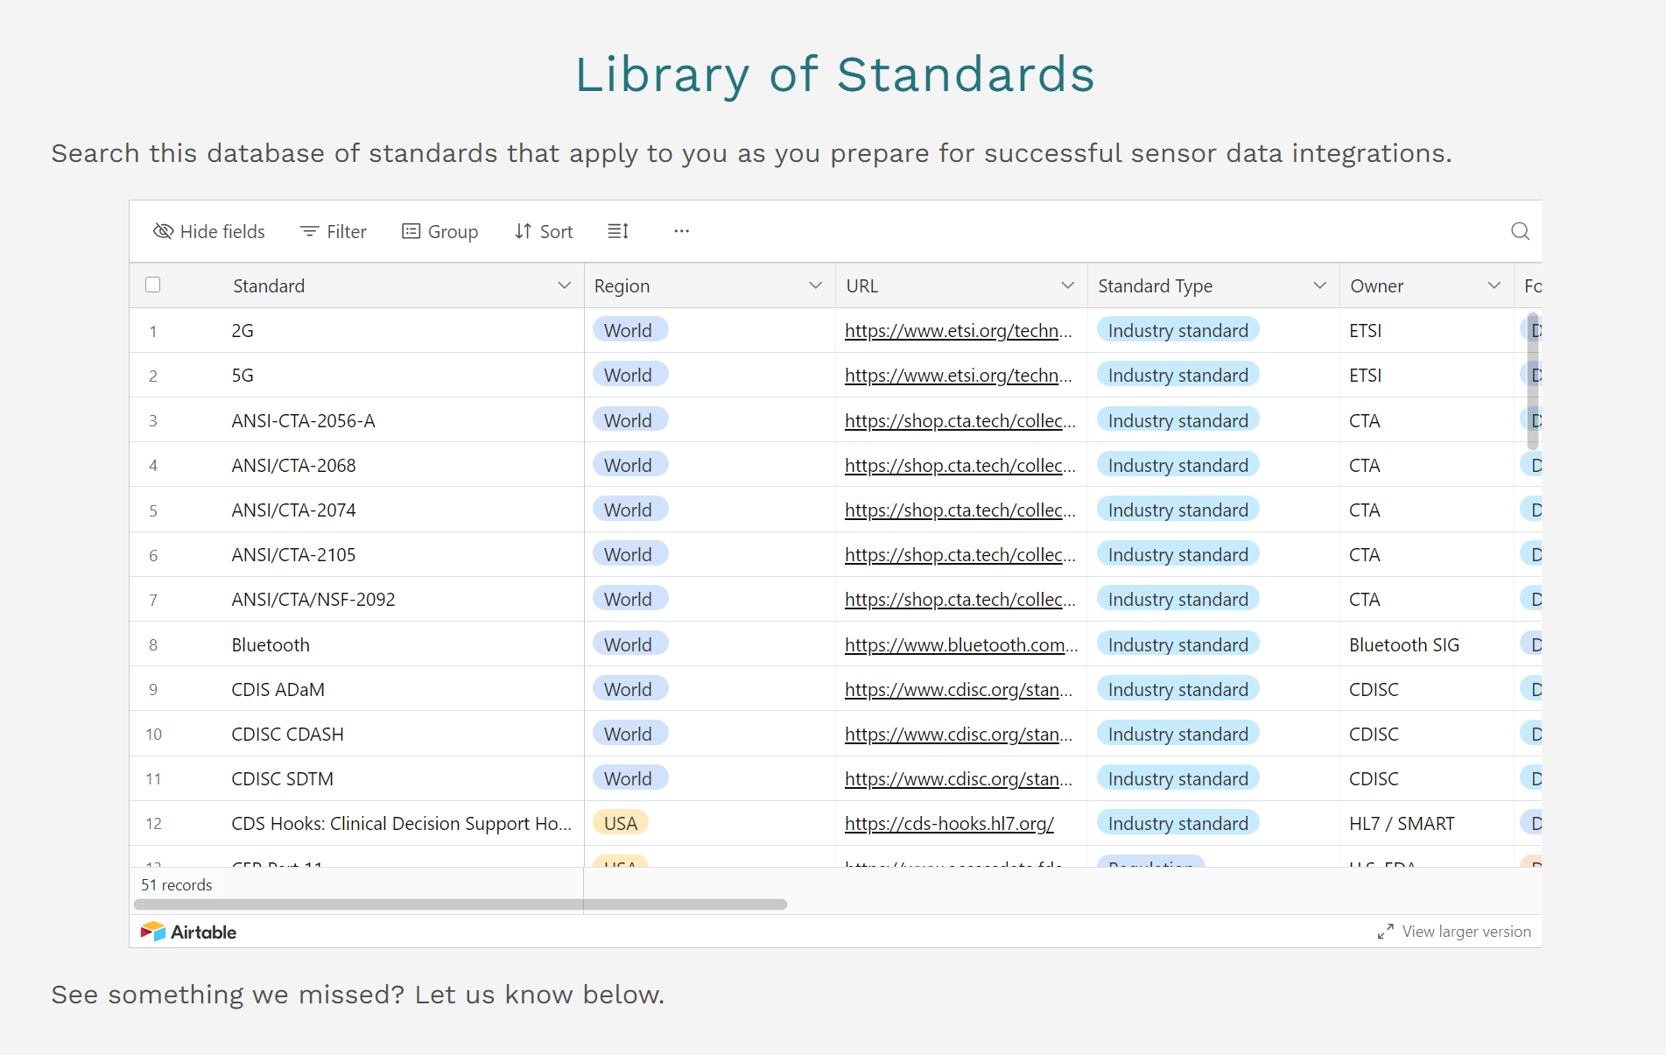Viewport: 1666px width, 1055px height.
Task: Click the row height adjustment icon
Action: [x=618, y=230]
